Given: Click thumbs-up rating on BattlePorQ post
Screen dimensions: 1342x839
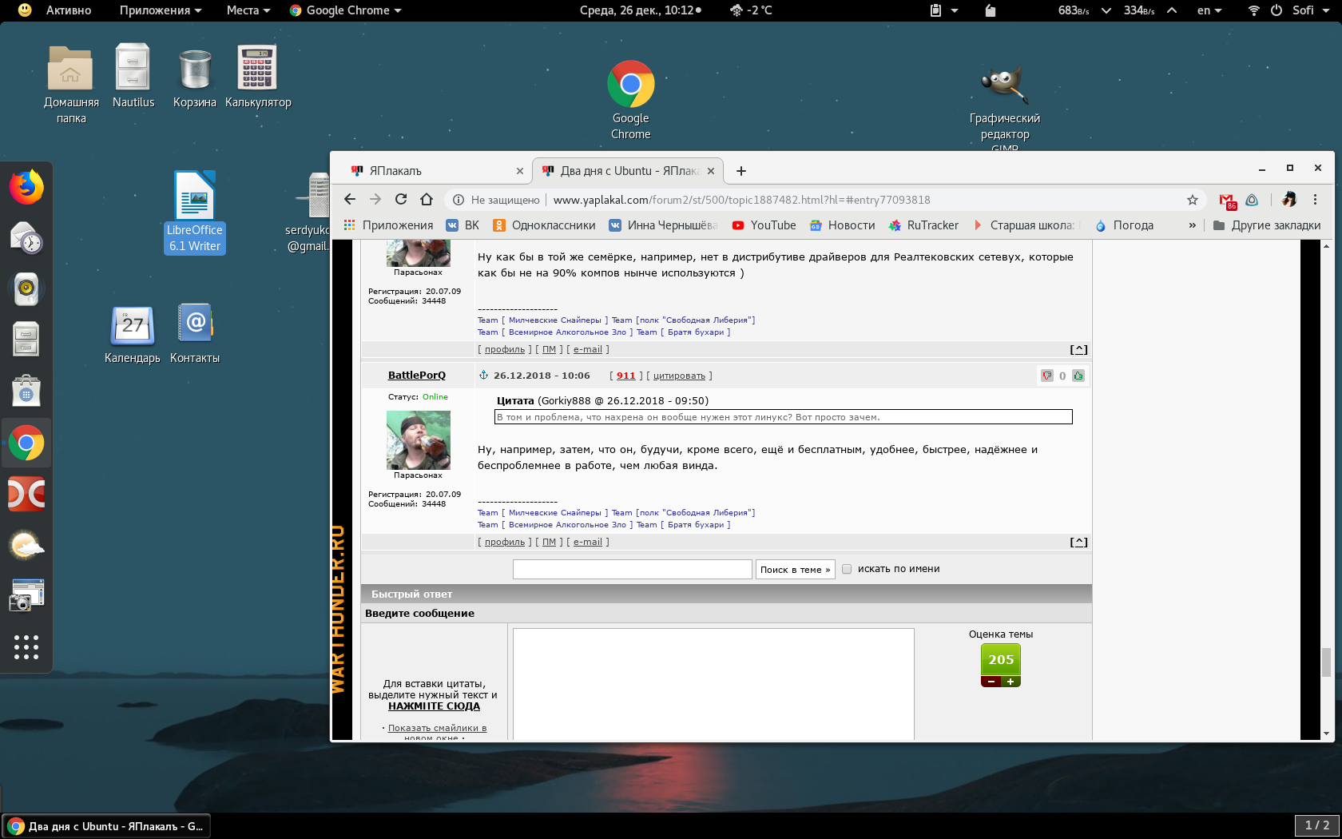Looking at the screenshot, I should tap(1078, 376).
